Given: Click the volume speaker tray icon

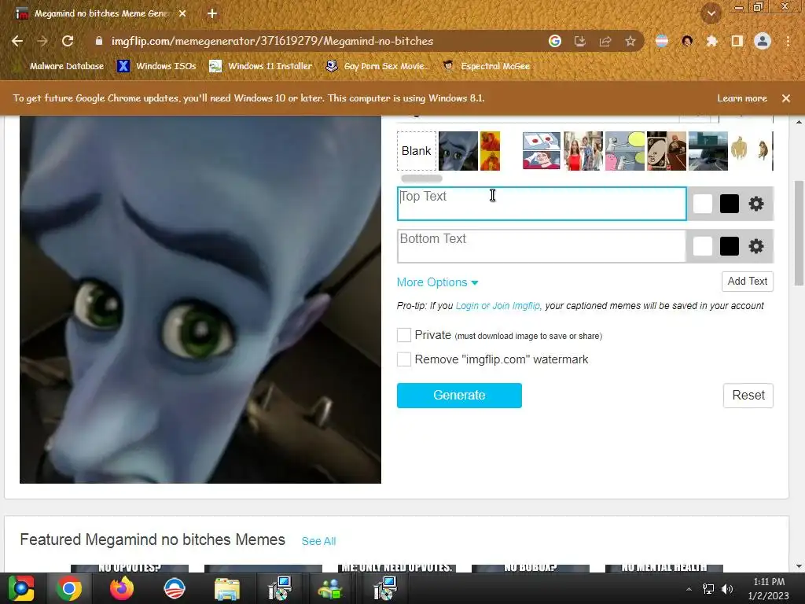Looking at the screenshot, I should (727, 589).
